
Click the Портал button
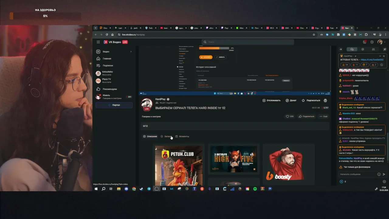114,105
